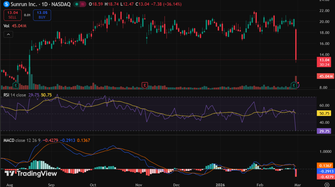The width and height of the screenshot is (335, 187).
Task: Click the Sunrun 'S' symbol logo
Action: pos(6,4)
